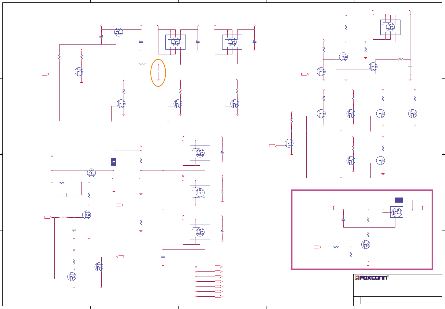Select the MOSFET wired to the top-left input port
The width and height of the screenshot is (445, 309).
click(79, 72)
